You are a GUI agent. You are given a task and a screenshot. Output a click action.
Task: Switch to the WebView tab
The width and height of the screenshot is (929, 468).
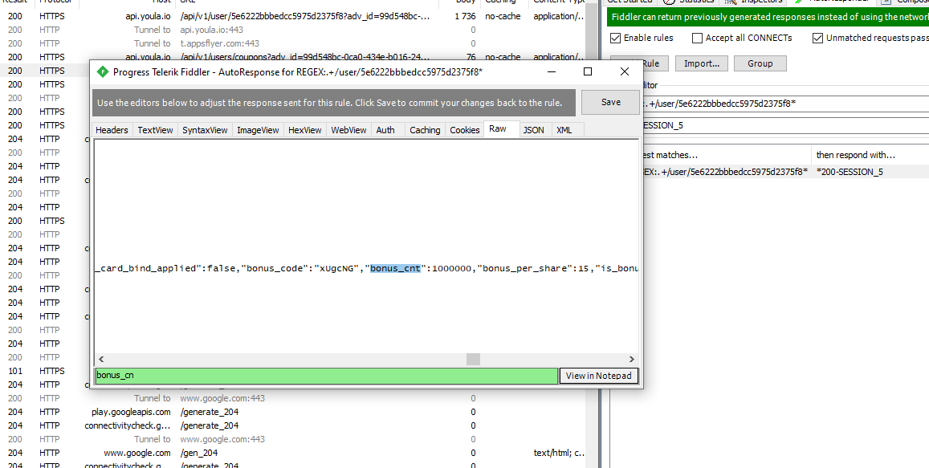[x=348, y=130]
